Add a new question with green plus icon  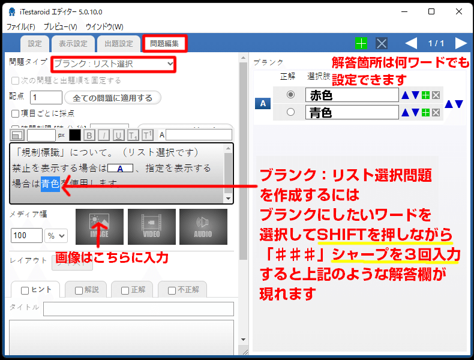361,44
